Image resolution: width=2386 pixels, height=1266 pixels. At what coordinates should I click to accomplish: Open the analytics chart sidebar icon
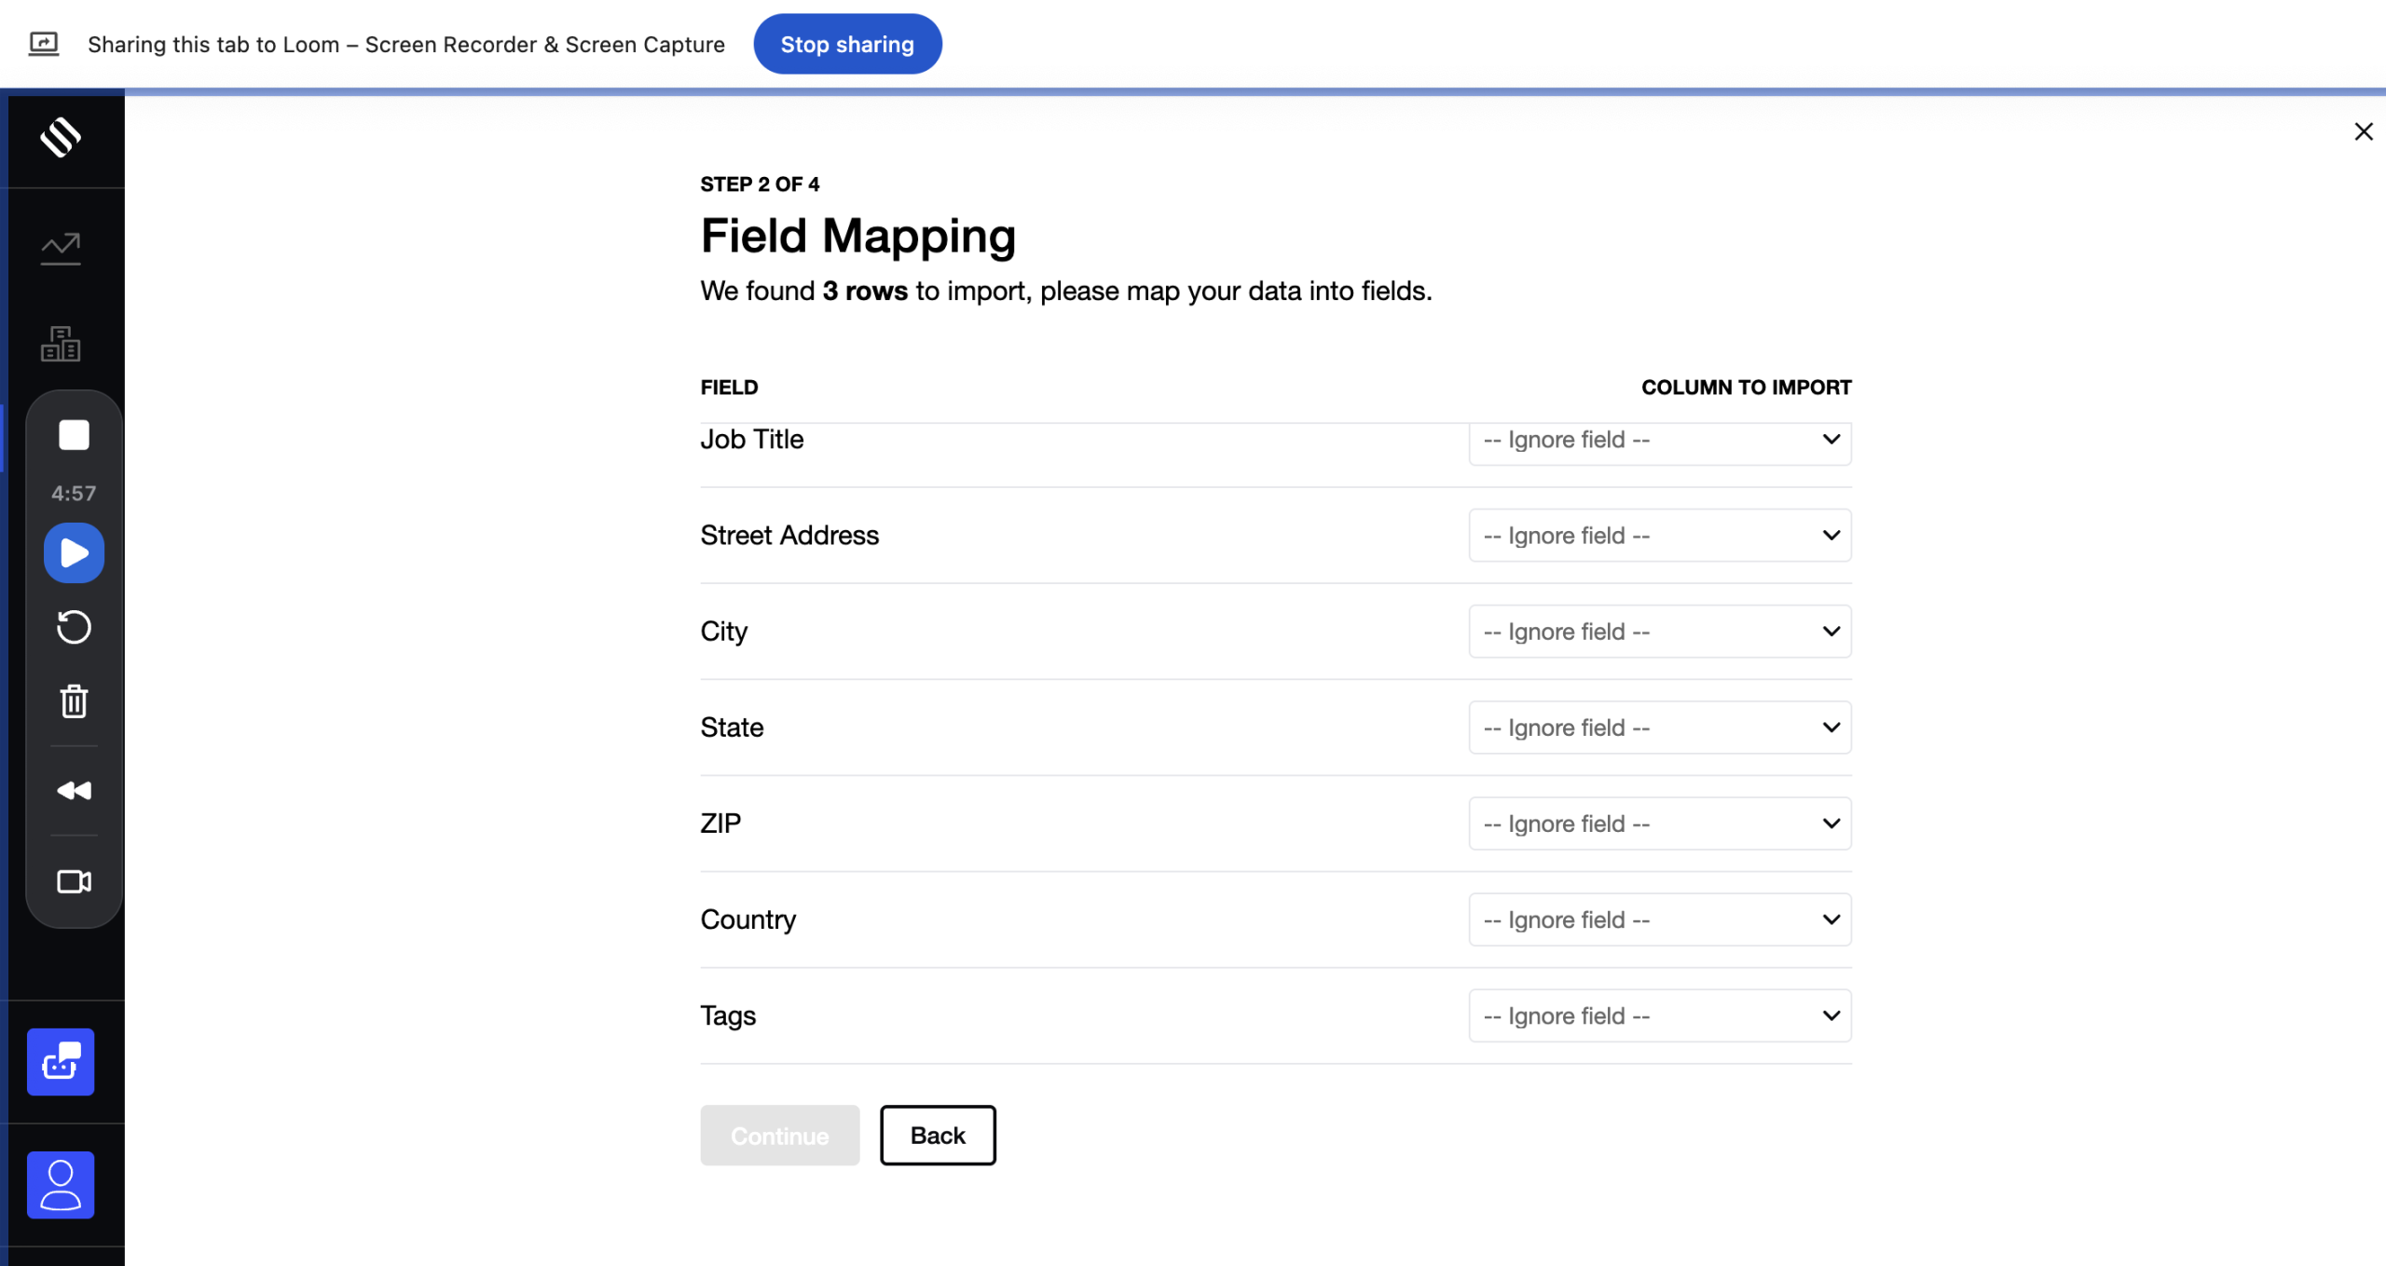pyautogui.click(x=61, y=249)
